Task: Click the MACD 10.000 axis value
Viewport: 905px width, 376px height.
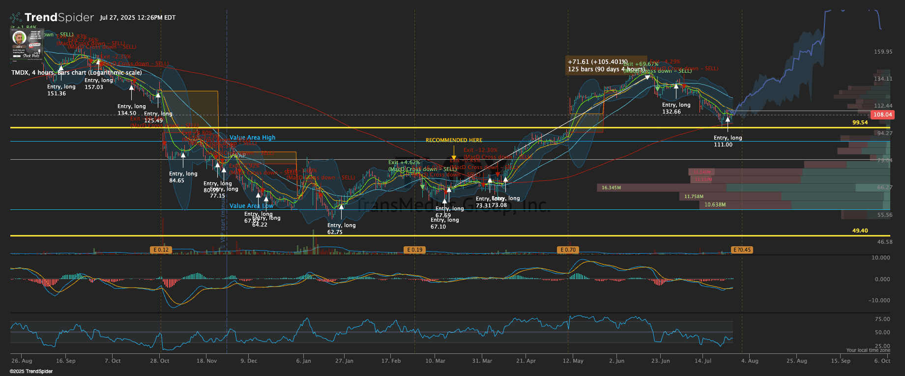Action: click(x=880, y=258)
